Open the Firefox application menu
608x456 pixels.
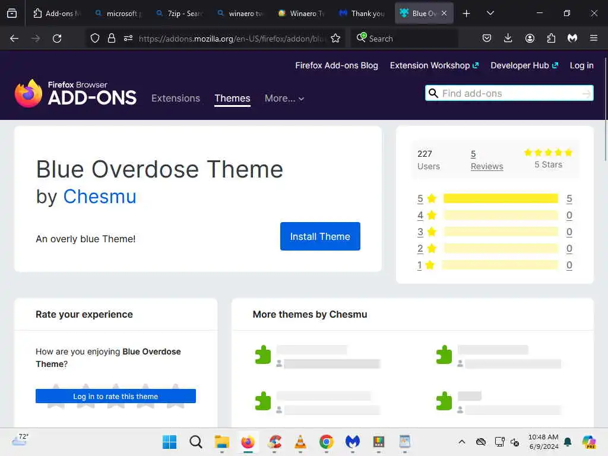(594, 39)
